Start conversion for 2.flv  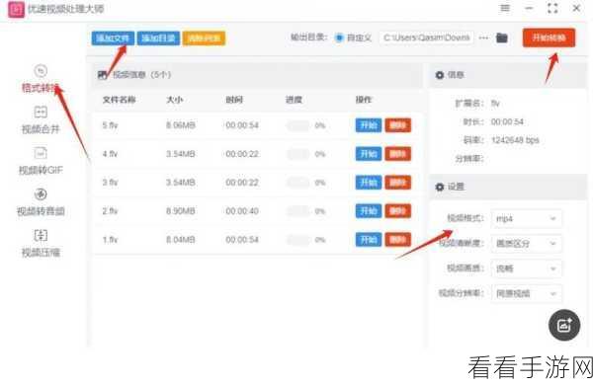[369, 210]
